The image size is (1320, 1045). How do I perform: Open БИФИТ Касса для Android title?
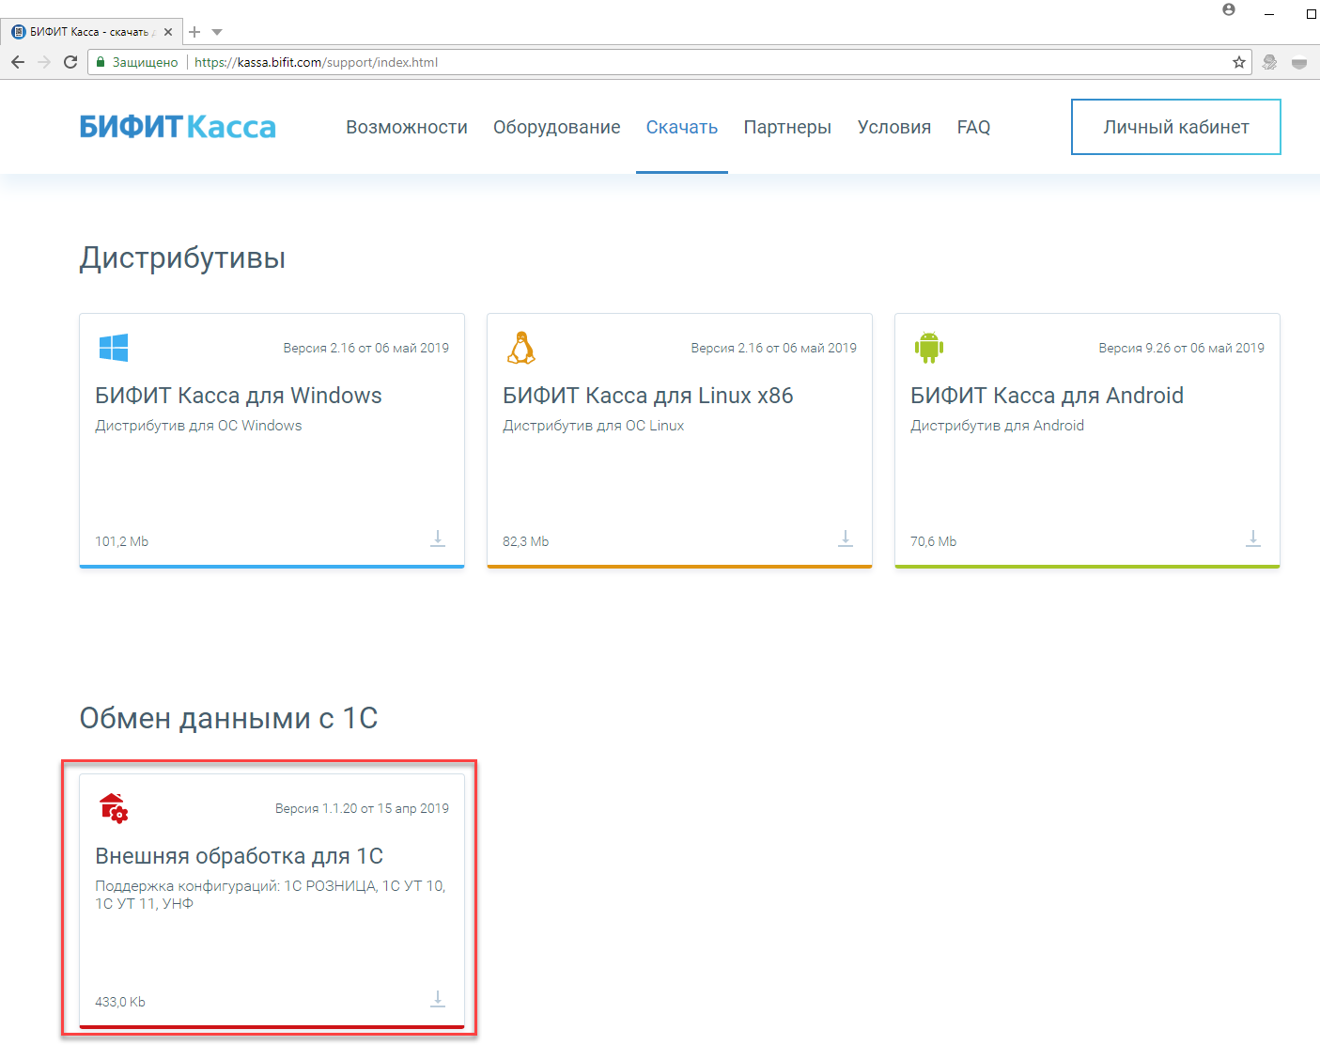click(1047, 396)
